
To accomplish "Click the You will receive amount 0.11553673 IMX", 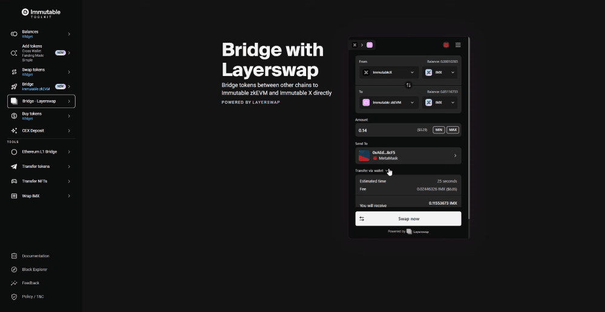I will click(x=443, y=203).
